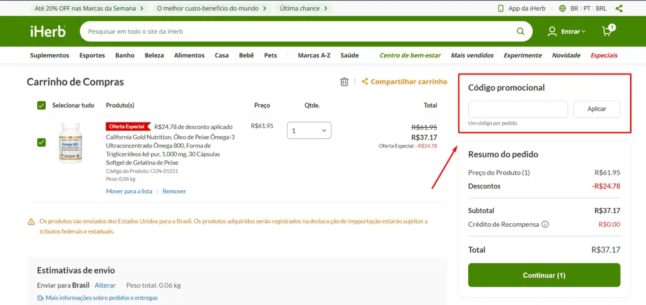Open the Beleza menu
Screen dimensions: 646x305
pos(154,56)
